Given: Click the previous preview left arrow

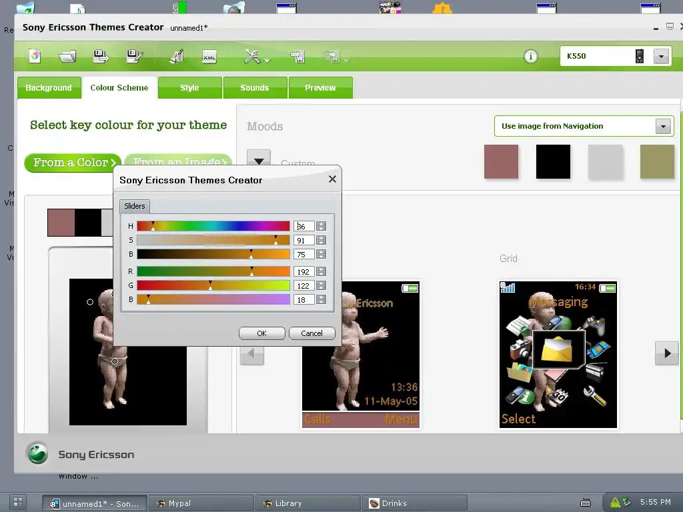Looking at the screenshot, I should 251,355.
